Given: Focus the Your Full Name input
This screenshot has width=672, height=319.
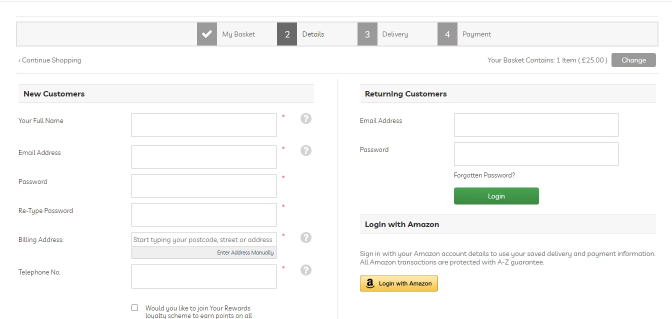Looking at the screenshot, I should point(204,125).
